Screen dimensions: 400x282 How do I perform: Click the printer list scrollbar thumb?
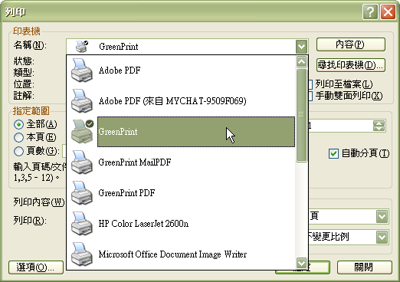click(x=301, y=115)
